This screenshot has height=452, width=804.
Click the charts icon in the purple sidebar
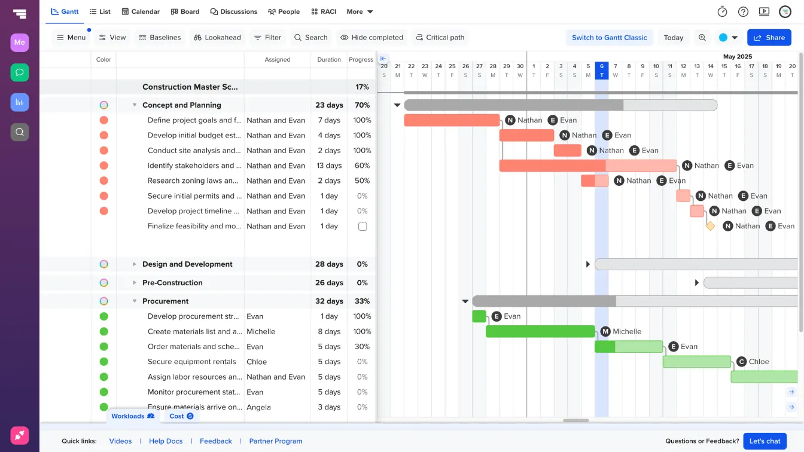[19, 102]
